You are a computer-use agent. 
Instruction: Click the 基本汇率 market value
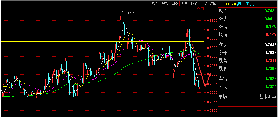[268, 97]
